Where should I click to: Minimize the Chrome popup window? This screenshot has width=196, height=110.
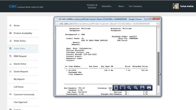(x=146, y=19)
